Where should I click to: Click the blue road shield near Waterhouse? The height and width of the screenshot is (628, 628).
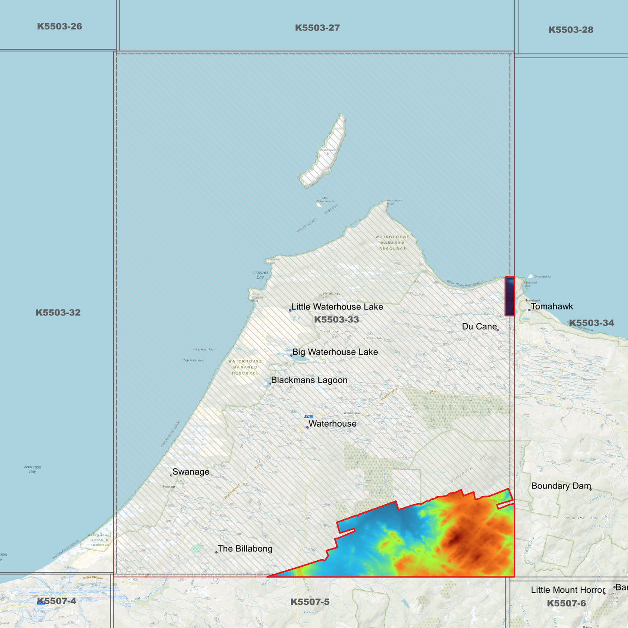tap(309, 416)
